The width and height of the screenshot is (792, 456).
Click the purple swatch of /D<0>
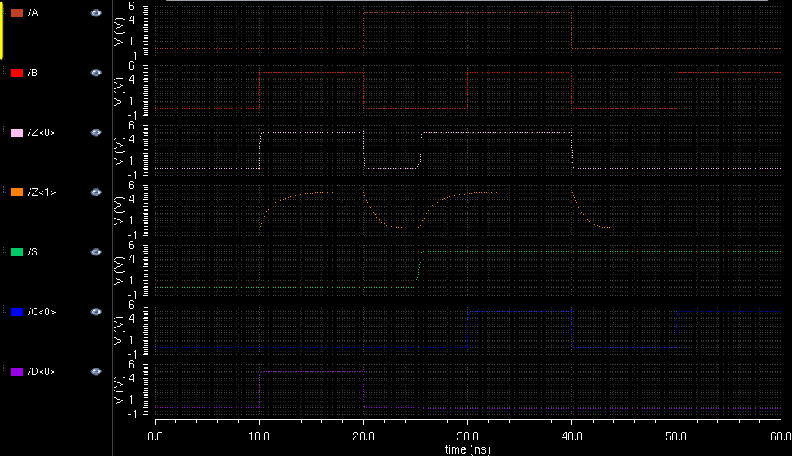[x=16, y=372]
